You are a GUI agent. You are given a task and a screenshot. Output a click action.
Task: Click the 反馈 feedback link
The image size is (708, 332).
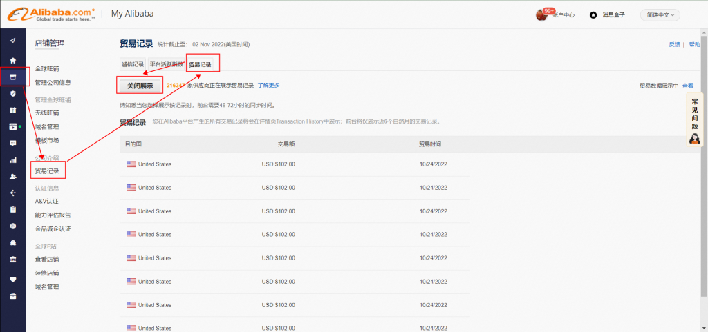coord(674,44)
